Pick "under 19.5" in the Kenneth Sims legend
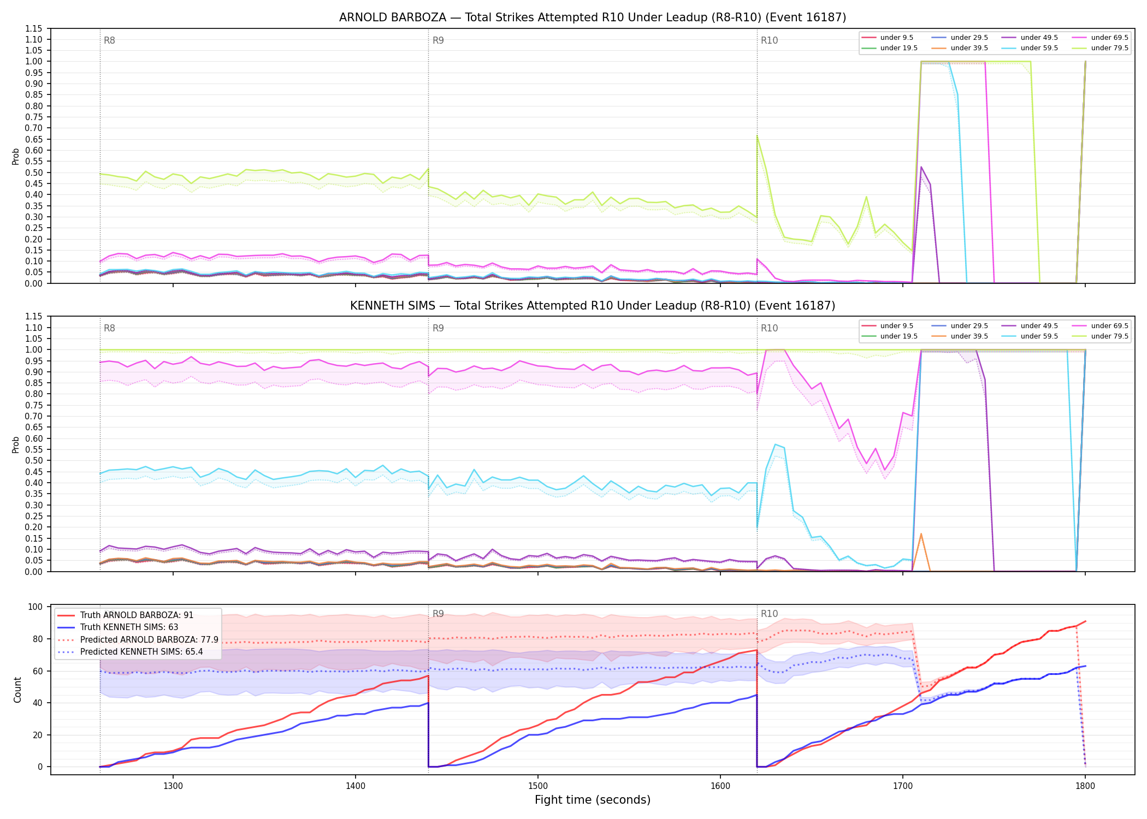 click(889, 336)
